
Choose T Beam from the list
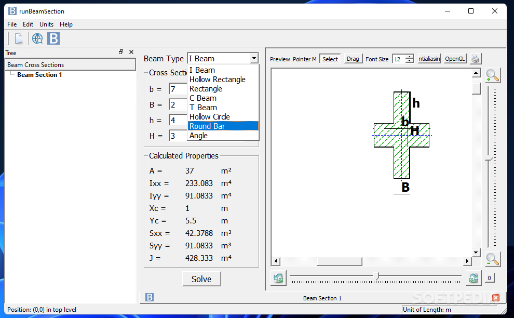pos(223,108)
